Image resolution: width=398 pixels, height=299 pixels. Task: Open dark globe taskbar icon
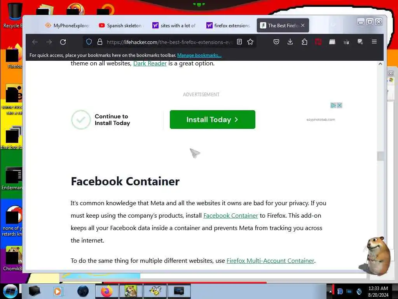pyautogui.click(x=83, y=291)
